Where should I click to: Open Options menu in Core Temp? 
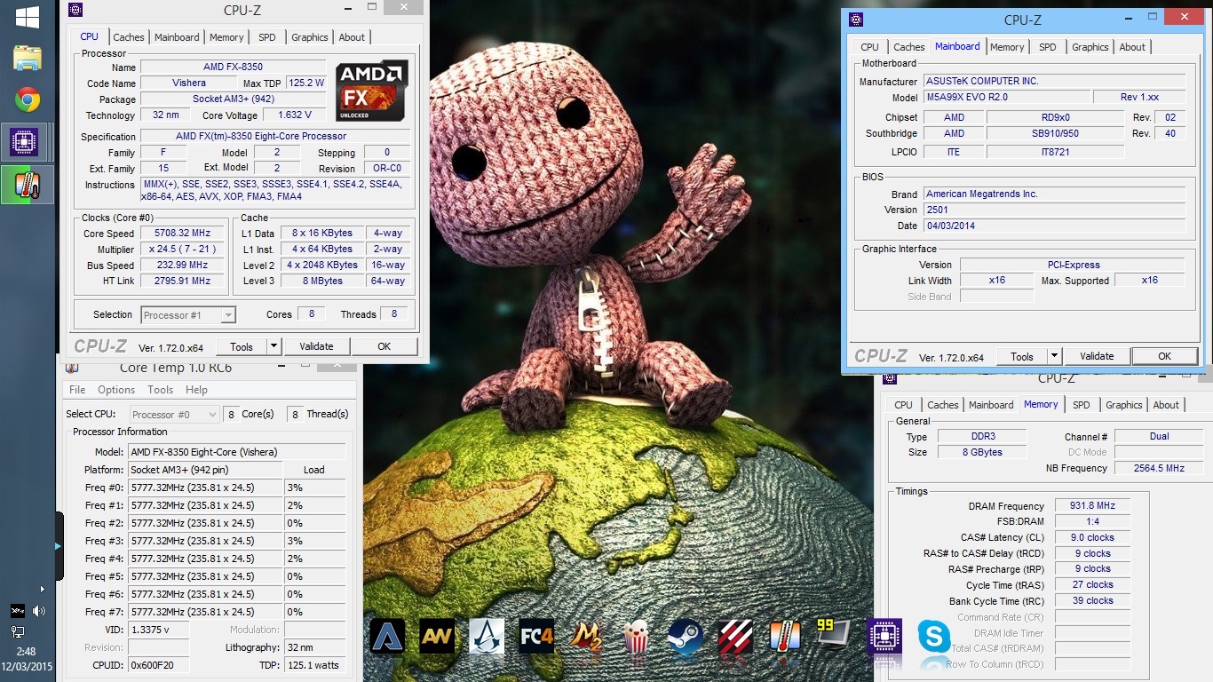pyautogui.click(x=116, y=390)
